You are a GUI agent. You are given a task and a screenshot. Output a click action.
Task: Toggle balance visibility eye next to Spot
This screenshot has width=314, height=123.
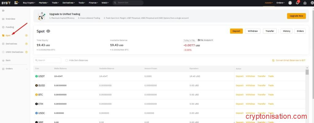(x=48, y=31)
